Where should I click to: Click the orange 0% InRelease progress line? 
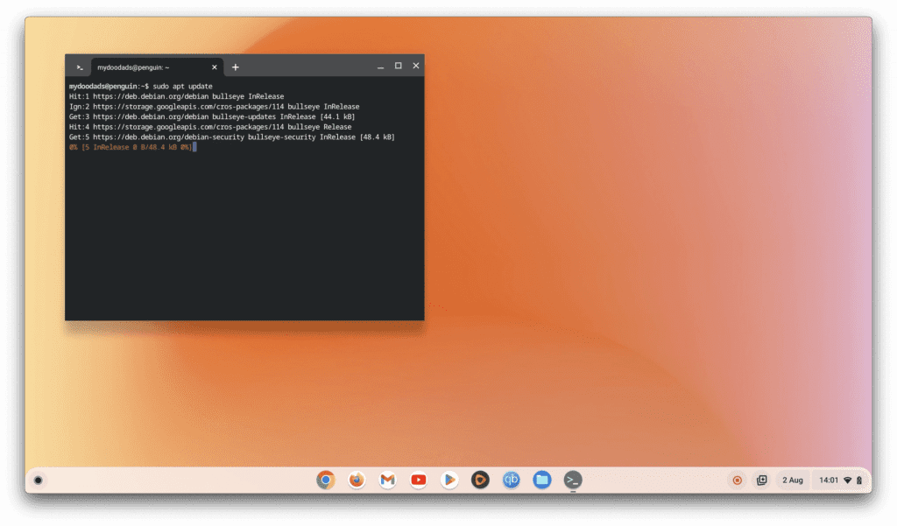click(131, 148)
